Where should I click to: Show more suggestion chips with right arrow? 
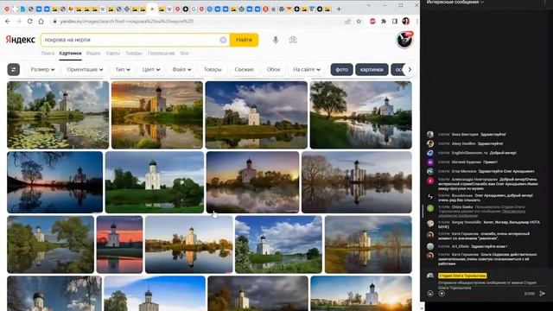[410, 69]
